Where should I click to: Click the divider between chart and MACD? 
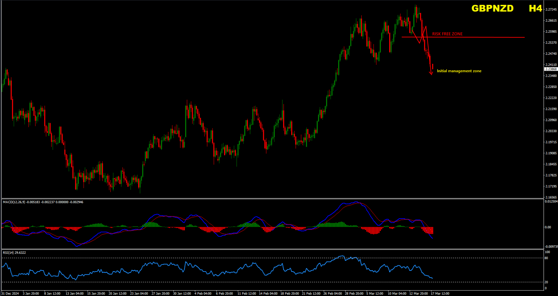[x=271, y=199]
